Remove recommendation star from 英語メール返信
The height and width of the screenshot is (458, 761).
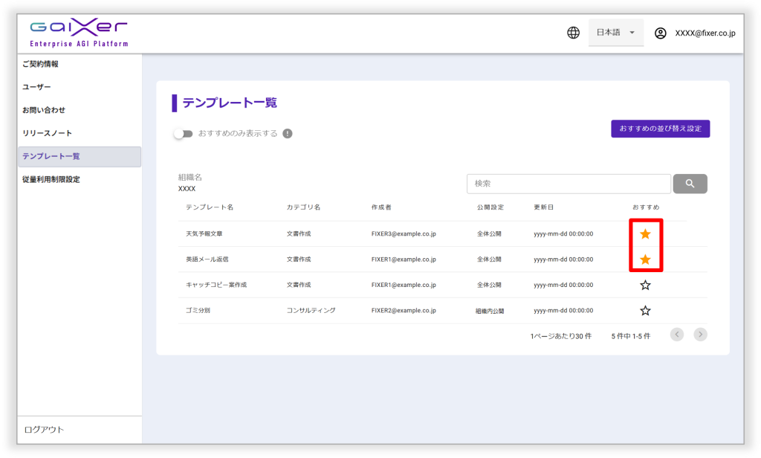[x=645, y=259]
